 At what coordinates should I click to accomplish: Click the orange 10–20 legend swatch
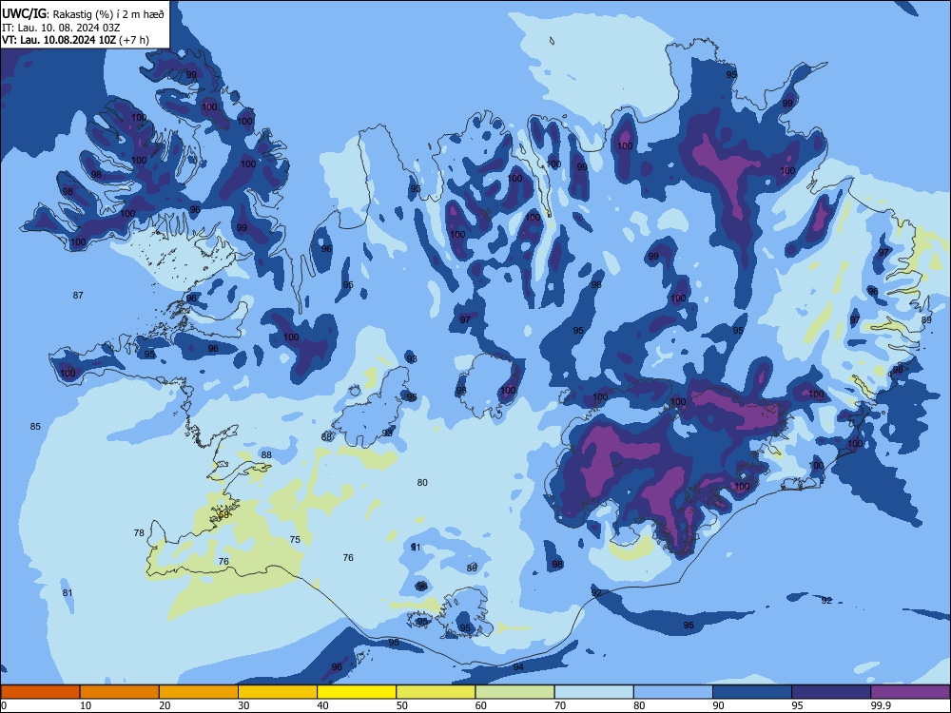click(x=120, y=692)
